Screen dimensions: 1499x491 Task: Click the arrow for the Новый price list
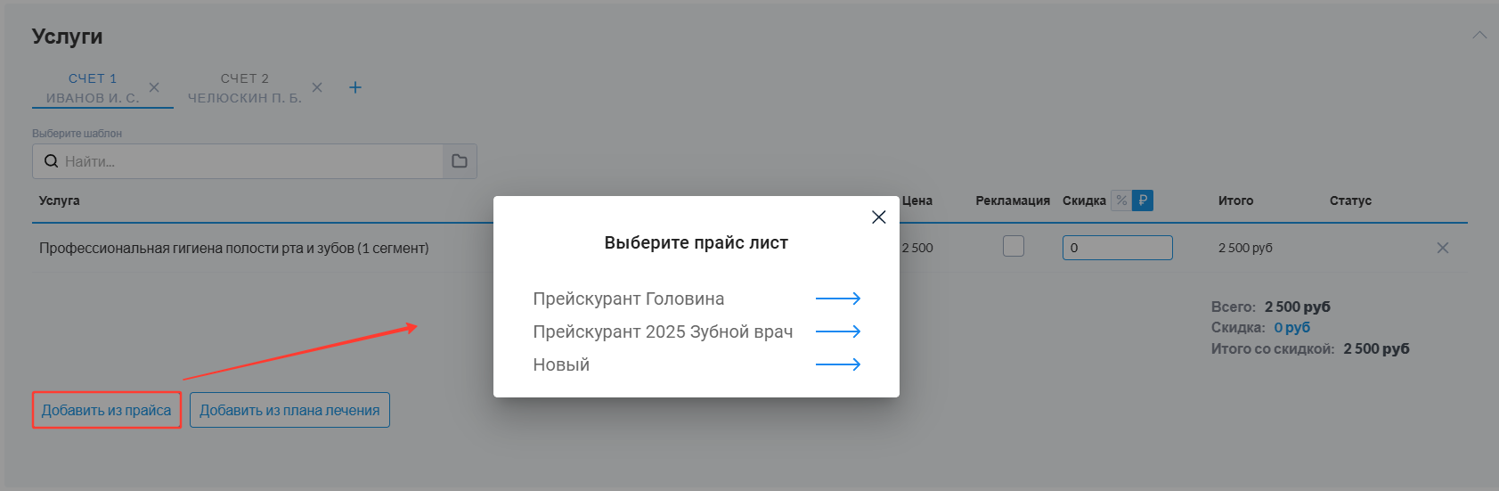tap(838, 364)
